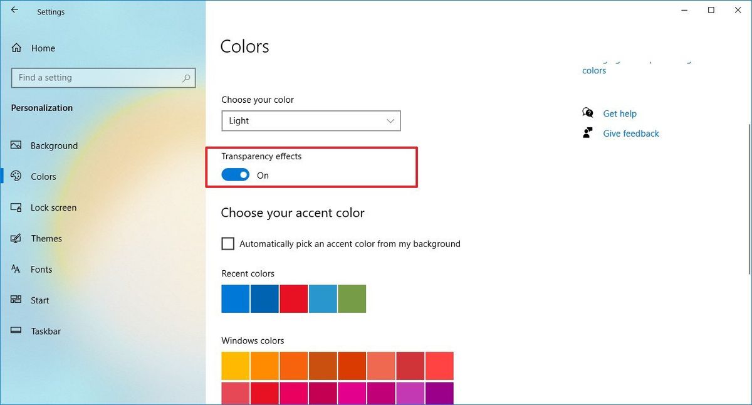
Task: Open the Get help link
Action: [x=619, y=113]
